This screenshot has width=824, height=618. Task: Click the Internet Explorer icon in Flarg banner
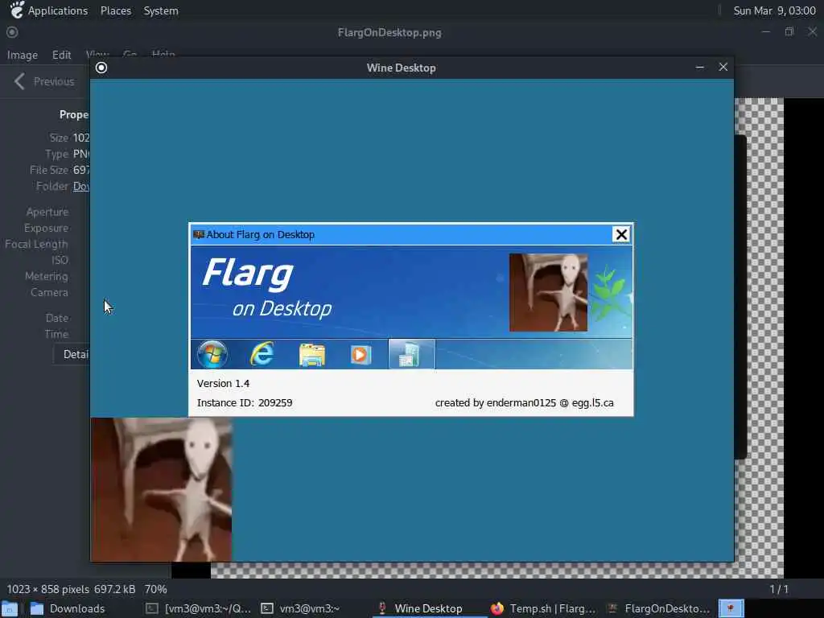262,354
